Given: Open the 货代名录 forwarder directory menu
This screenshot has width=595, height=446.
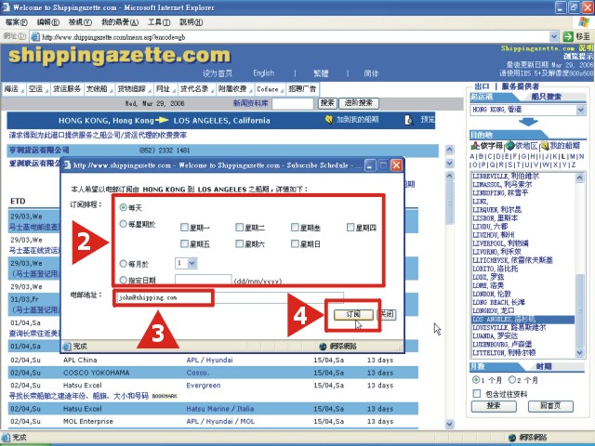Looking at the screenshot, I should click(196, 89).
